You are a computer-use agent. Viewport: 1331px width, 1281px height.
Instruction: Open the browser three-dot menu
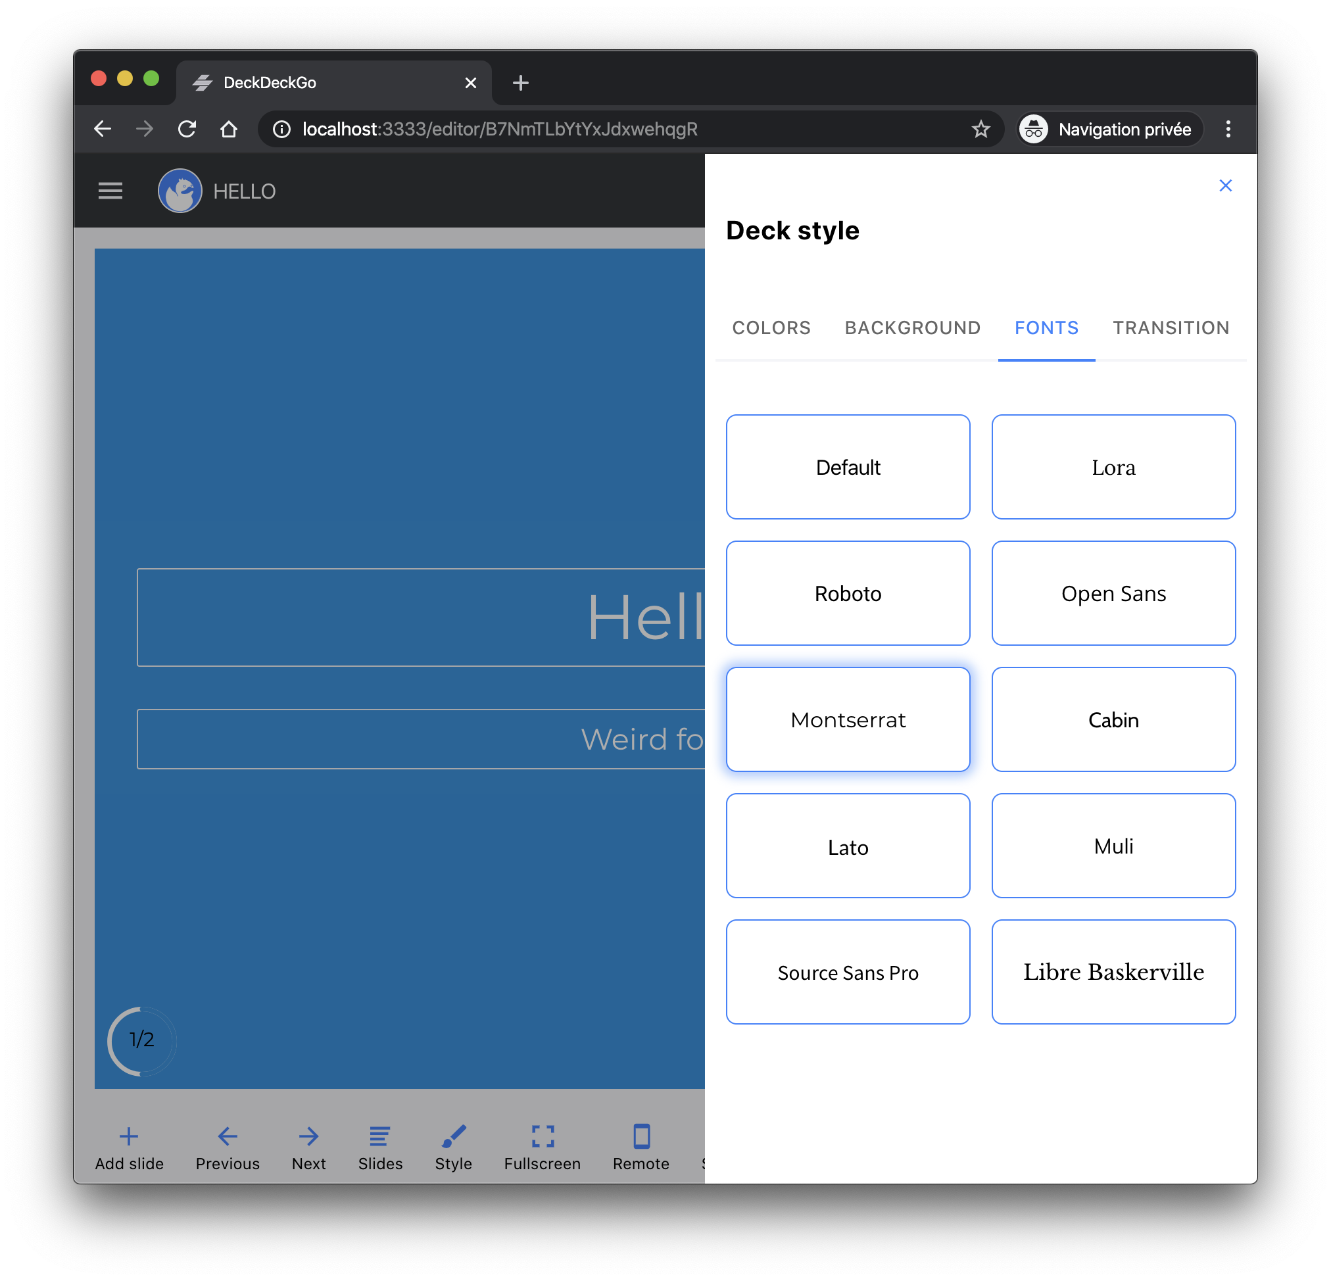point(1228,129)
